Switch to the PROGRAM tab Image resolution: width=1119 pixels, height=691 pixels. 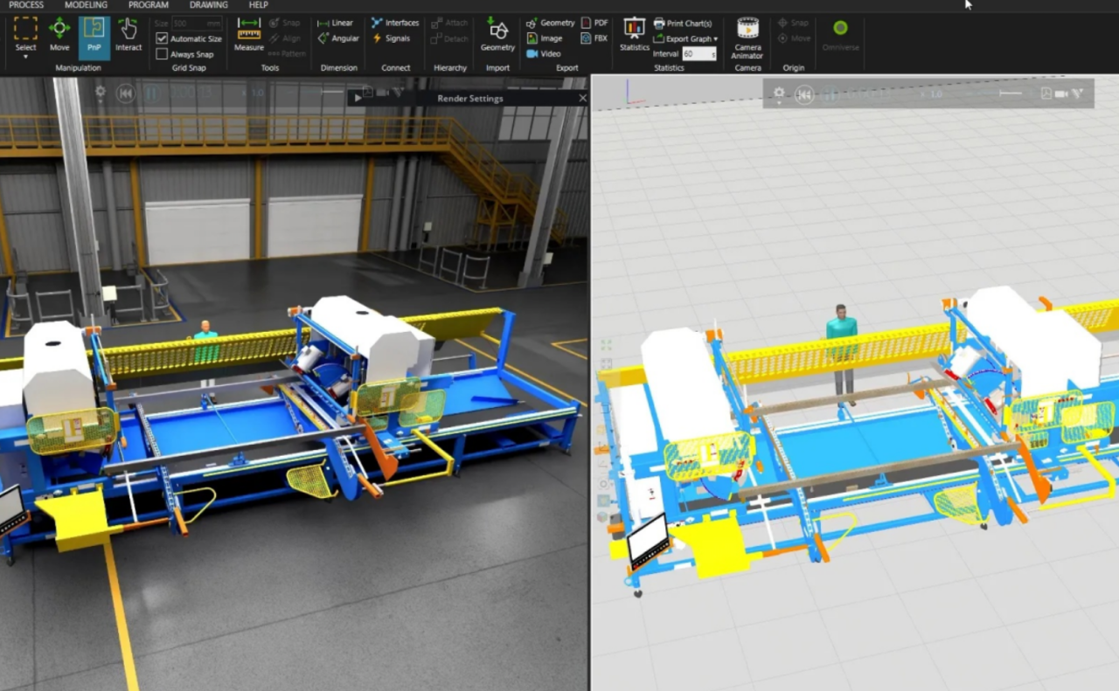coord(148,5)
